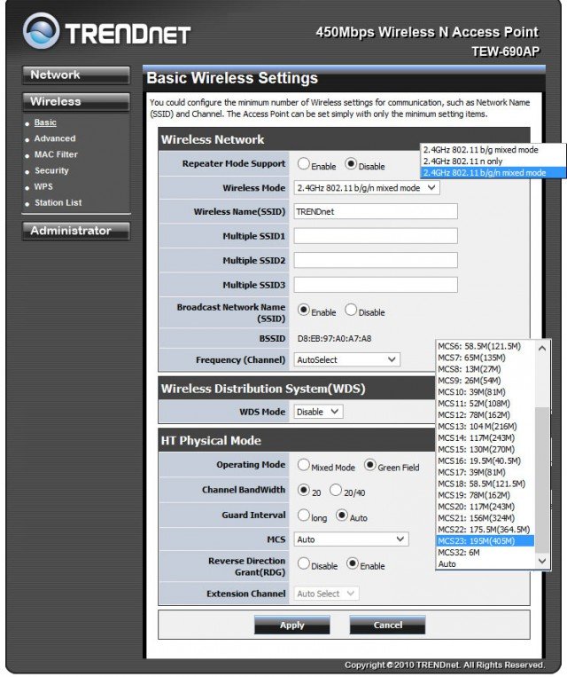The height and width of the screenshot is (677, 567).
Task: Expand the Frequency (Channel) dropdown
Action: 346,359
